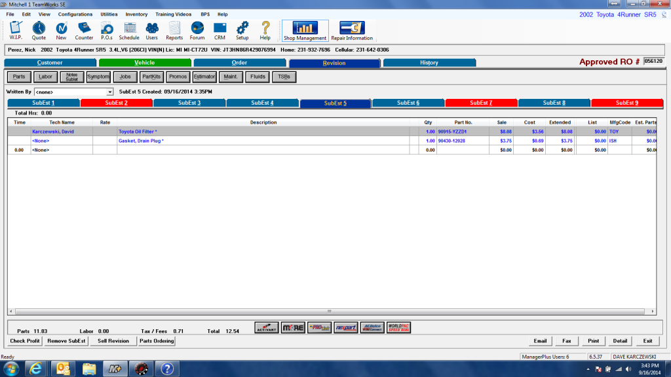The width and height of the screenshot is (671, 377).
Task: Expand the Written By dropdown
Action: 109,92
